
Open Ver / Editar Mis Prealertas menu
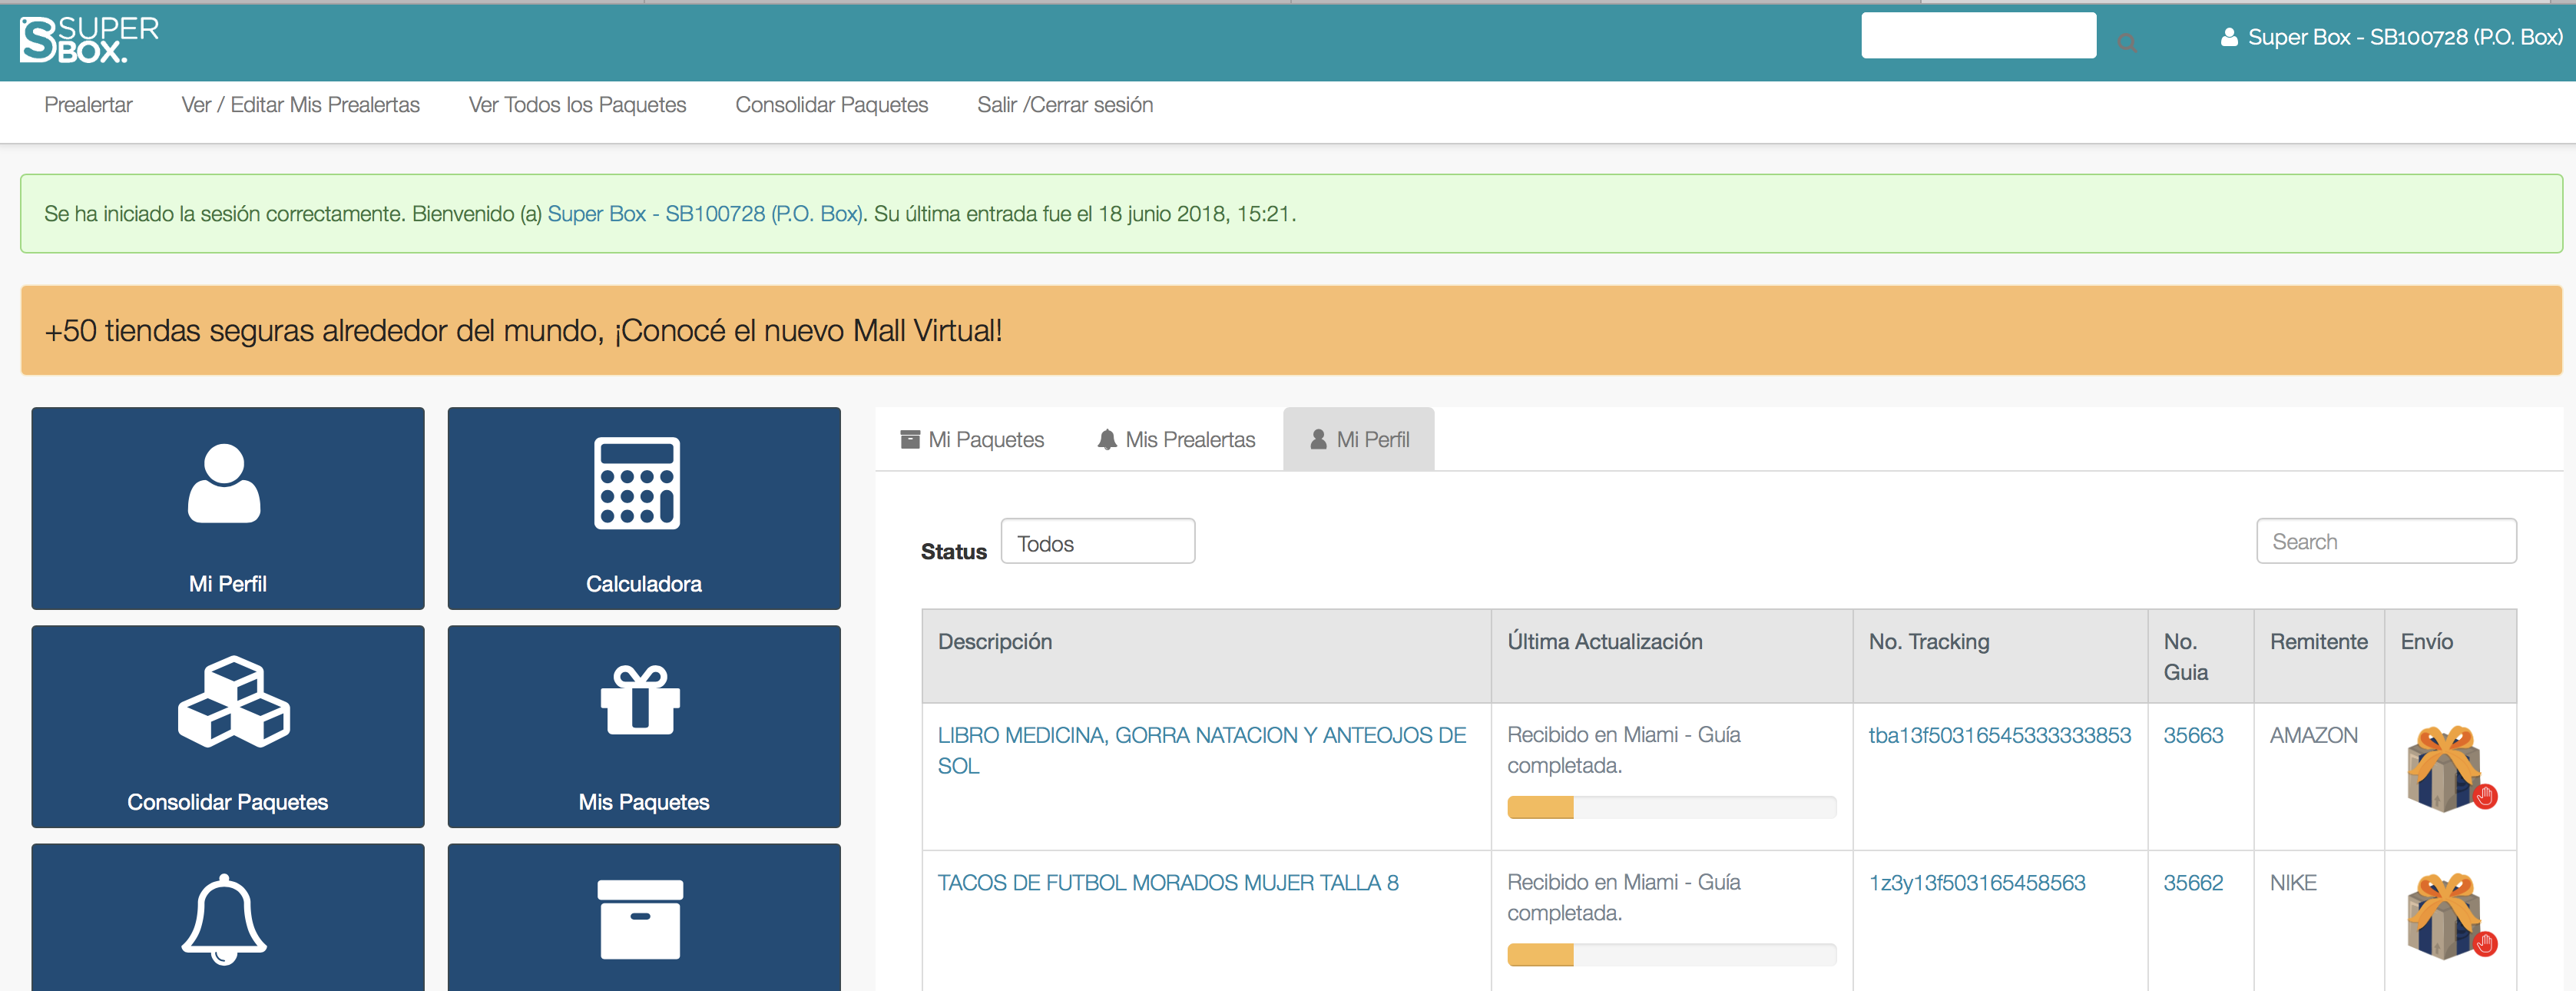301,105
